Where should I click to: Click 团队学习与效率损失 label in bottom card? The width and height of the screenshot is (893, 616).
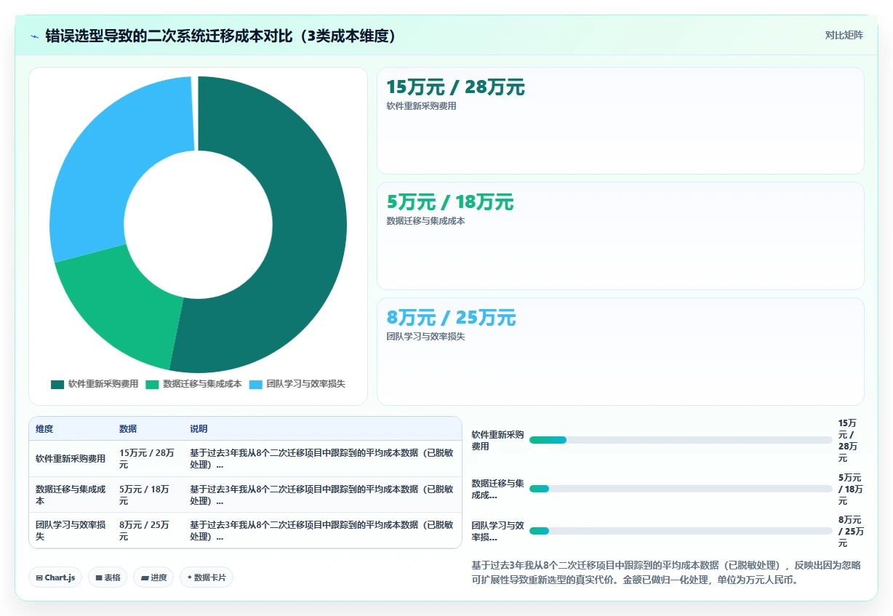pos(425,337)
